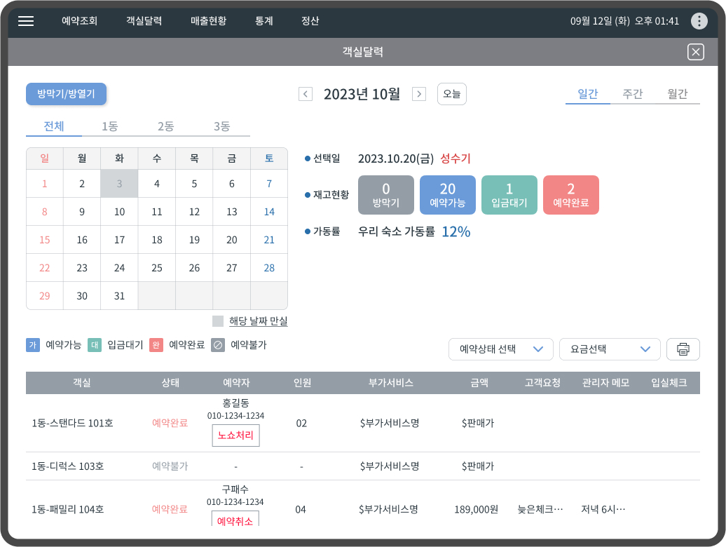Open 통계 menu
This screenshot has width=726, height=547.
[x=264, y=21]
